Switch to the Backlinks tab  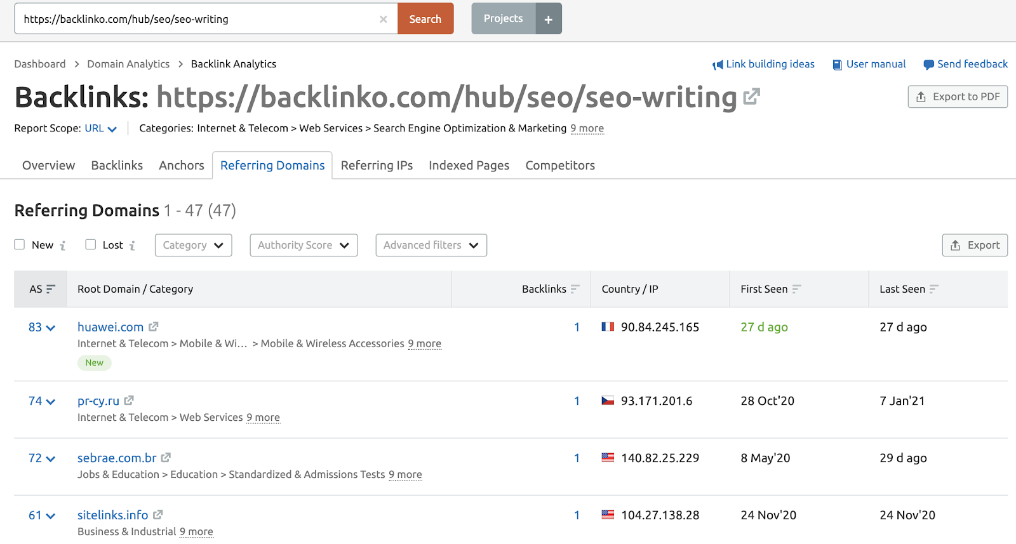tap(117, 165)
